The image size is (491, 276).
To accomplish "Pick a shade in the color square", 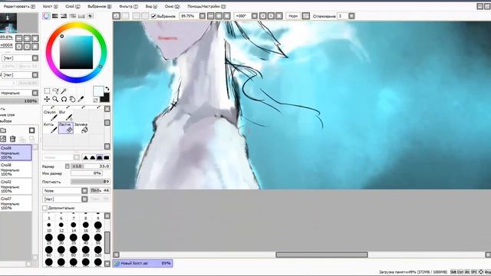I will tap(77, 52).
